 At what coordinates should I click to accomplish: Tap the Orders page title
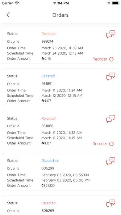click(60, 15)
